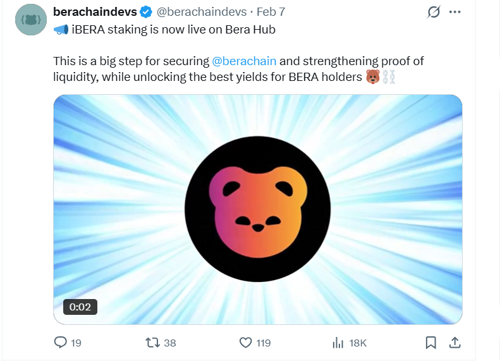Open the @berachain mention link

tap(244, 61)
